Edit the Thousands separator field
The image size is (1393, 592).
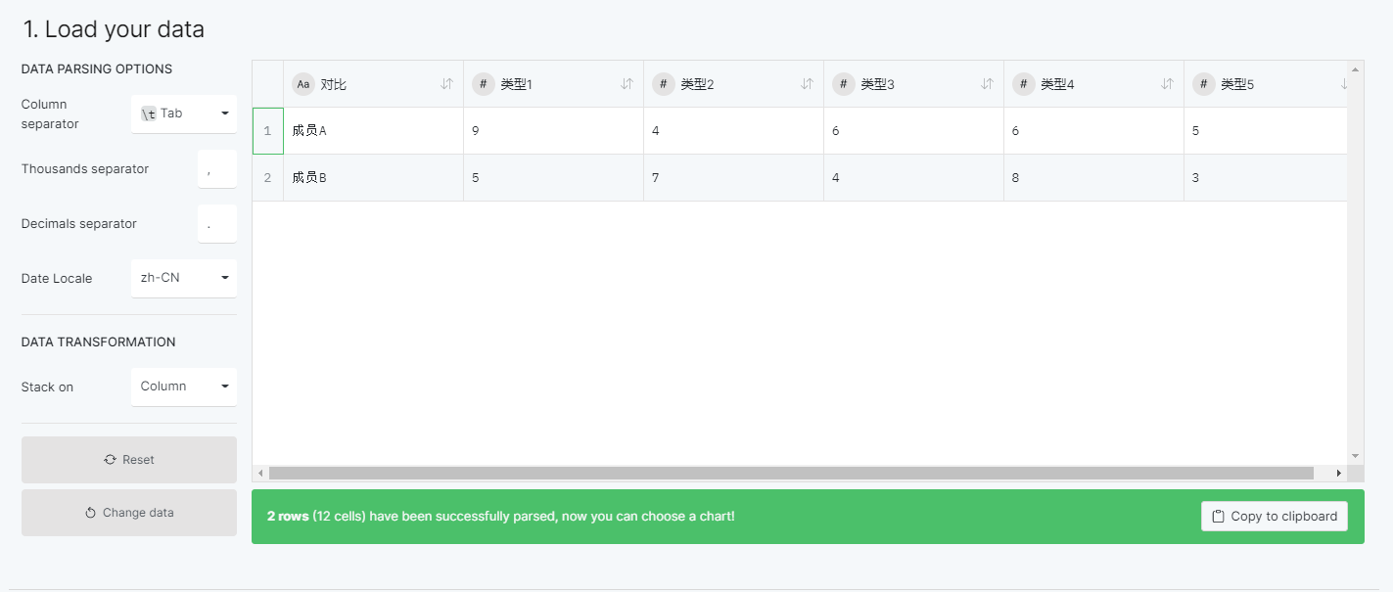[x=216, y=168]
